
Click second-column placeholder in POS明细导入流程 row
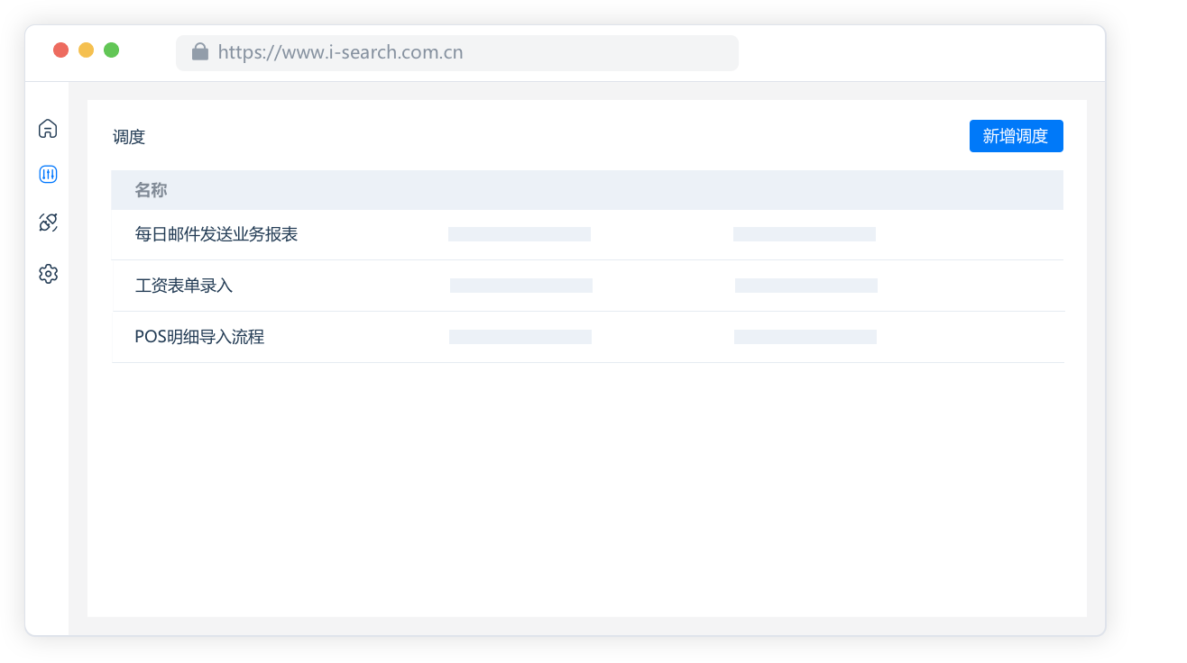click(x=520, y=337)
